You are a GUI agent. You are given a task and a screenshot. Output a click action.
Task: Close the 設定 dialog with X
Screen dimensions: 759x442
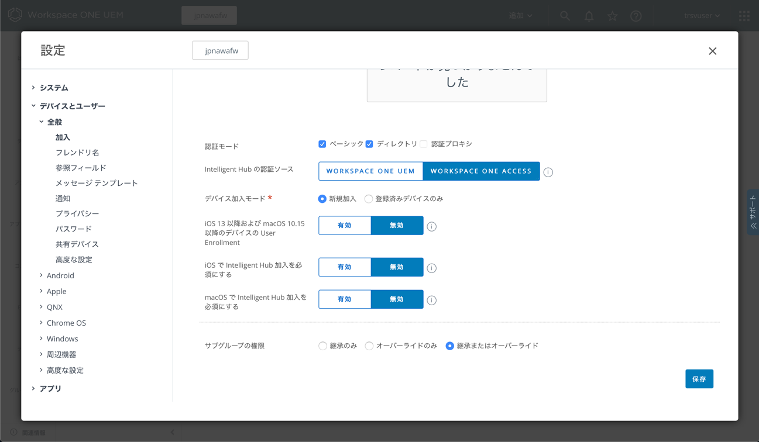(x=712, y=51)
